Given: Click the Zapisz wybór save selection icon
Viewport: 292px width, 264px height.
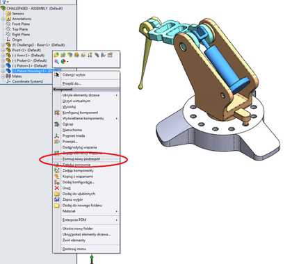Looking at the screenshot, I should click(57, 199).
